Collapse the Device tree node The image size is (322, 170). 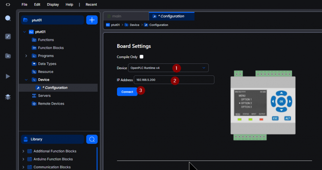click(x=26, y=80)
